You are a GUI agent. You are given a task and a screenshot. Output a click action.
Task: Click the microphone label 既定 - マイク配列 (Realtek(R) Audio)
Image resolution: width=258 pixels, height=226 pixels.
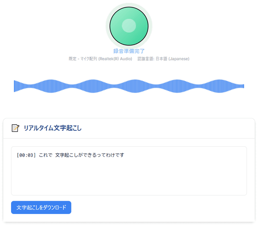[x=100, y=58]
